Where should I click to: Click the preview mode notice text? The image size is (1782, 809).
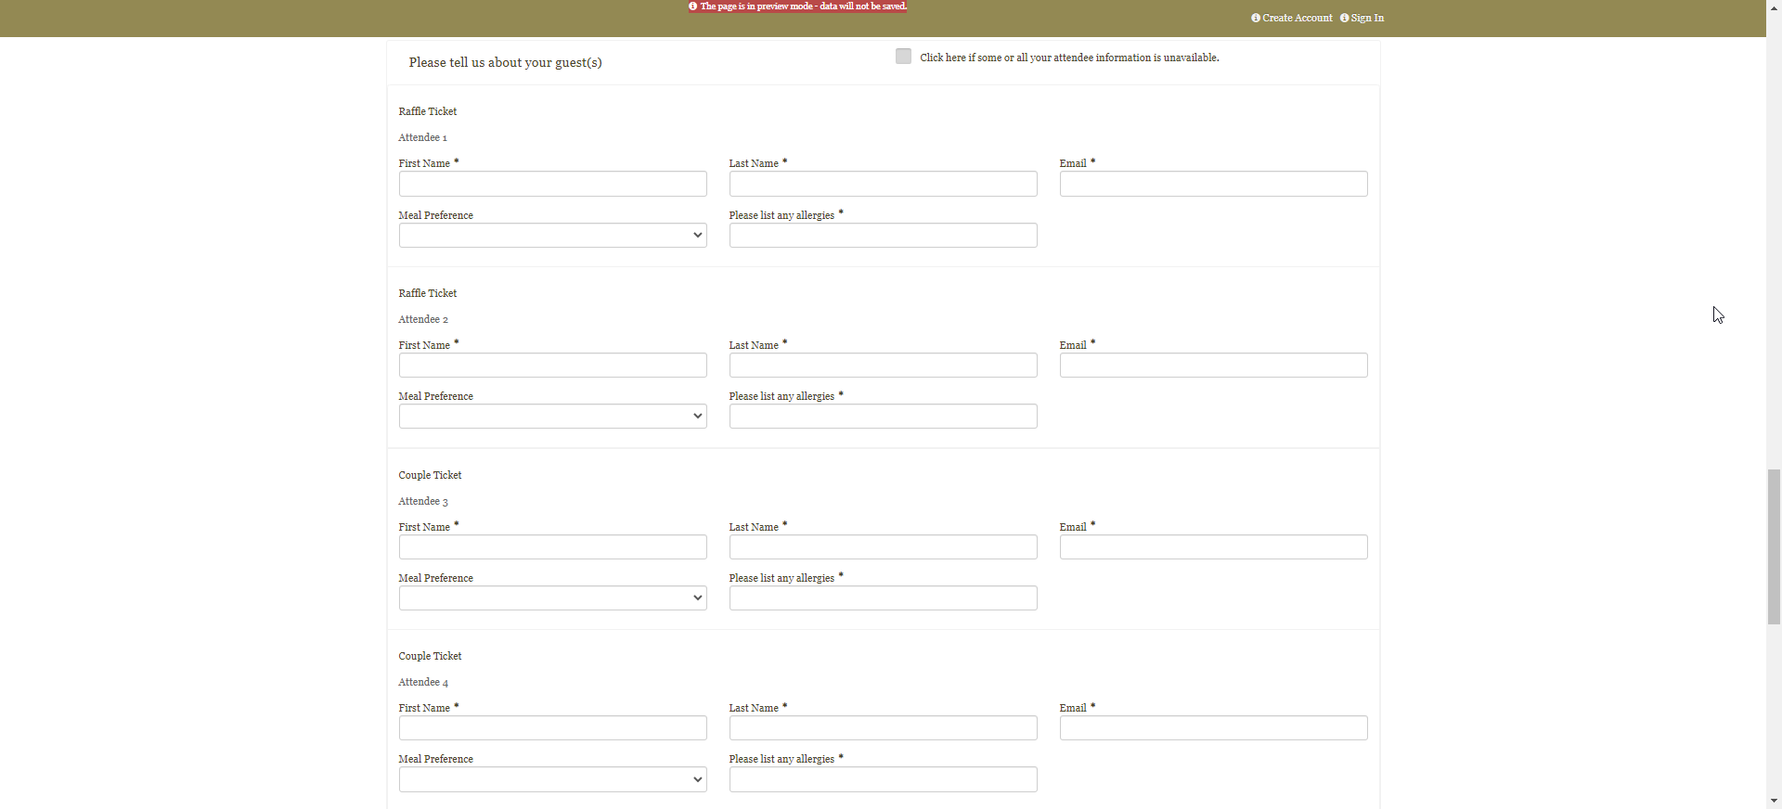click(x=804, y=6)
